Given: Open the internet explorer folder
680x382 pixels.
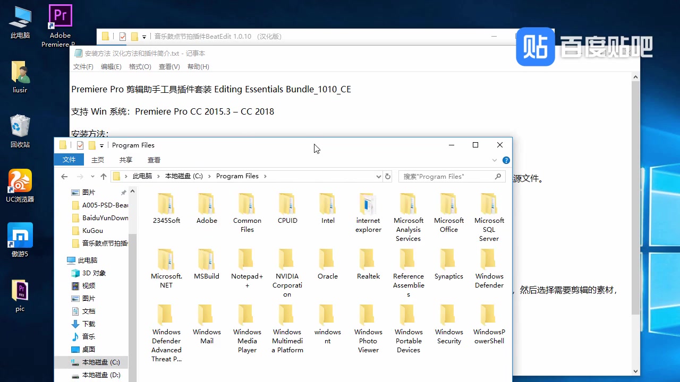Looking at the screenshot, I should pos(368,213).
